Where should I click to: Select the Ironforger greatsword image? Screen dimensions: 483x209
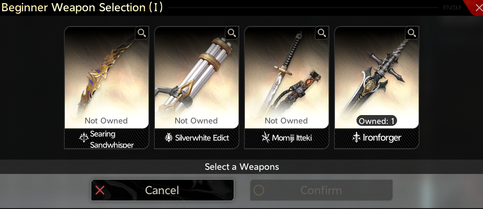tap(376, 77)
